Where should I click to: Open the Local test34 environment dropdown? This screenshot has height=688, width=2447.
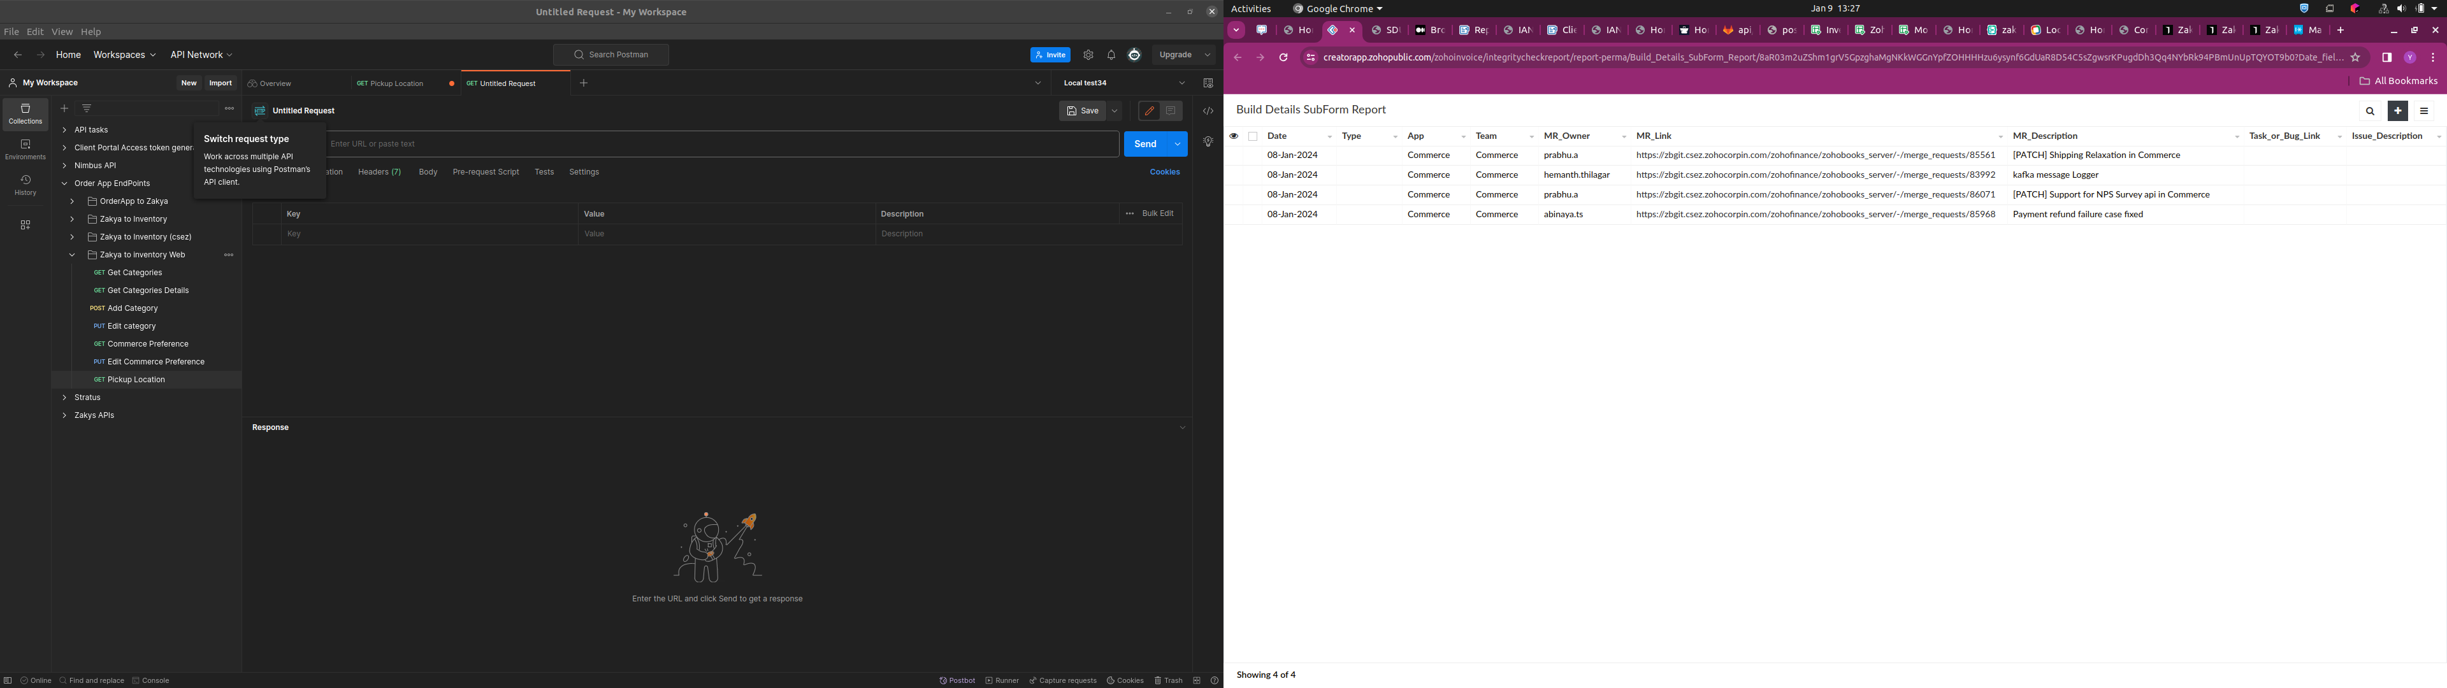(x=1181, y=83)
